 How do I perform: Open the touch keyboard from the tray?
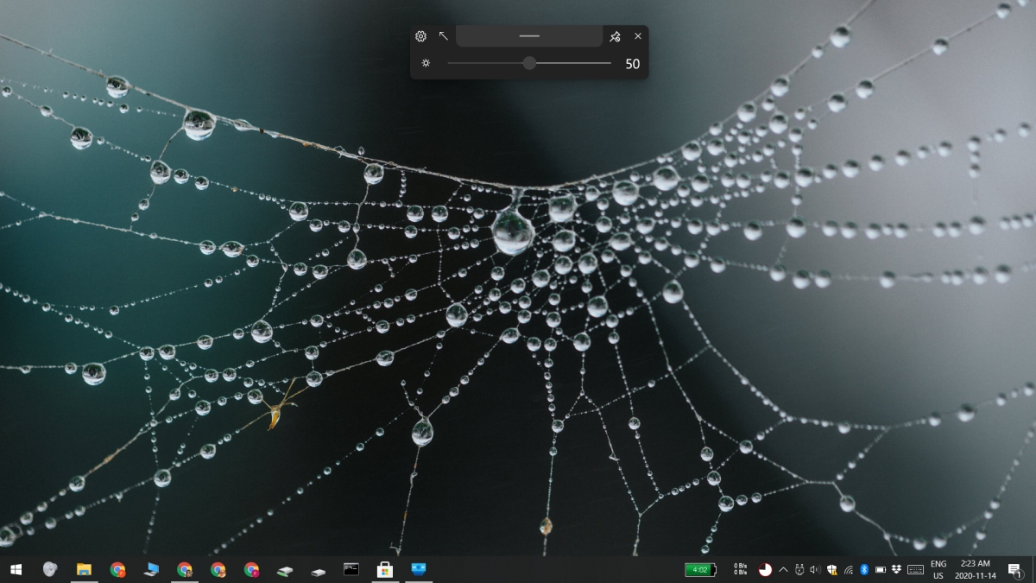pos(913,570)
